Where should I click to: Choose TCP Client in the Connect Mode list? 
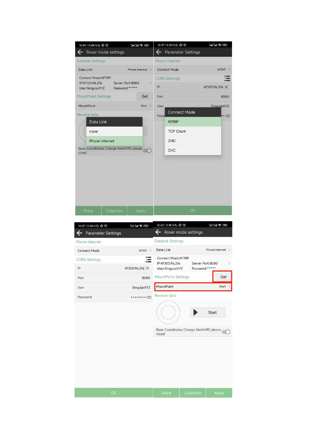193,131
